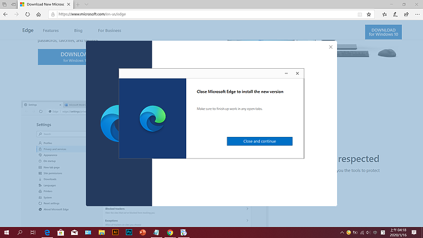The image size is (423, 238).
Task: Switch the Chinese IME input mode
Action: click(375, 232)
